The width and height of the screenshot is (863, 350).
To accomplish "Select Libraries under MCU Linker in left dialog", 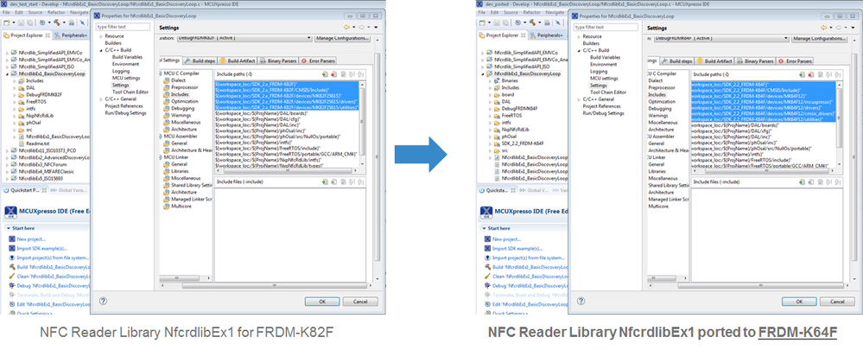I will tap(180, 171).
